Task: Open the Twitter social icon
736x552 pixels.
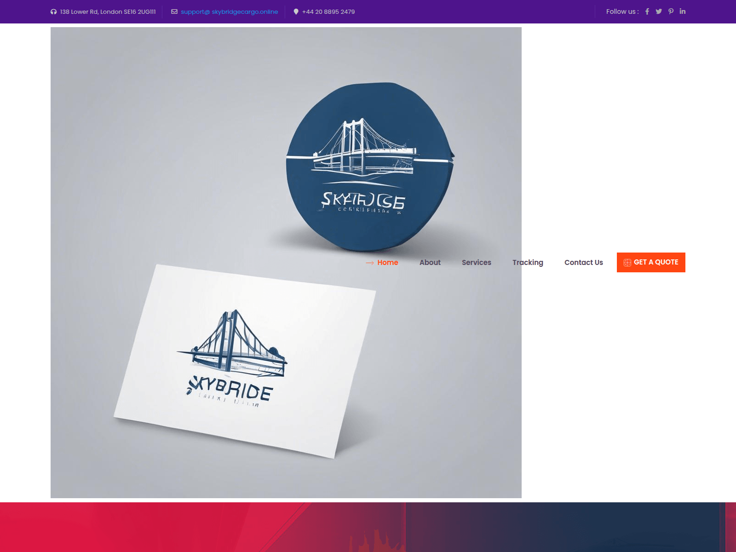Action: pyautogui.click(x=659, y=11)
